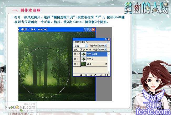Screen dimensions: 171x115
Task: Toggle link box for 背景 layer
Action: pyautogui.click(x=79, y=64)
